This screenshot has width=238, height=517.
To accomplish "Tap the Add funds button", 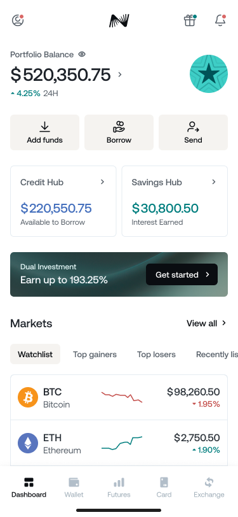I will pyautogui.click(x=44, y=132).
